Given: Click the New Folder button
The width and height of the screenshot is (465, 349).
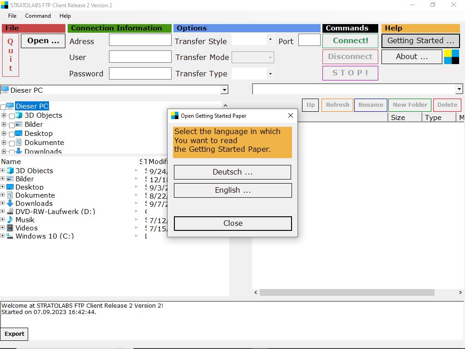Looking at the screenshot, I should coord(410,105).
